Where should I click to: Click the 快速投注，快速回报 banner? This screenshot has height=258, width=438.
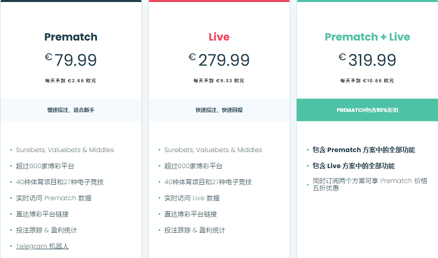click(219, 110)
